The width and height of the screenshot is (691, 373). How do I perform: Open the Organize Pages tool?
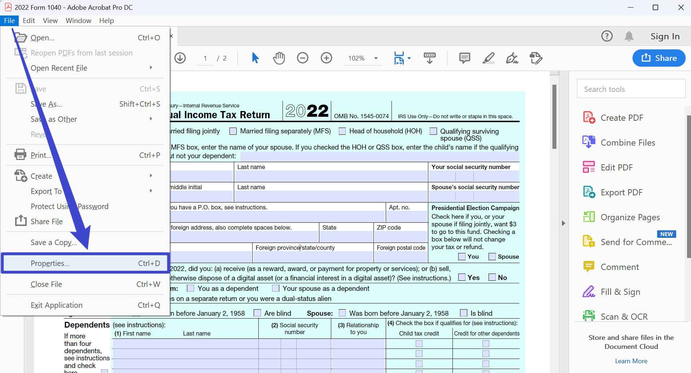click(630, 217)
